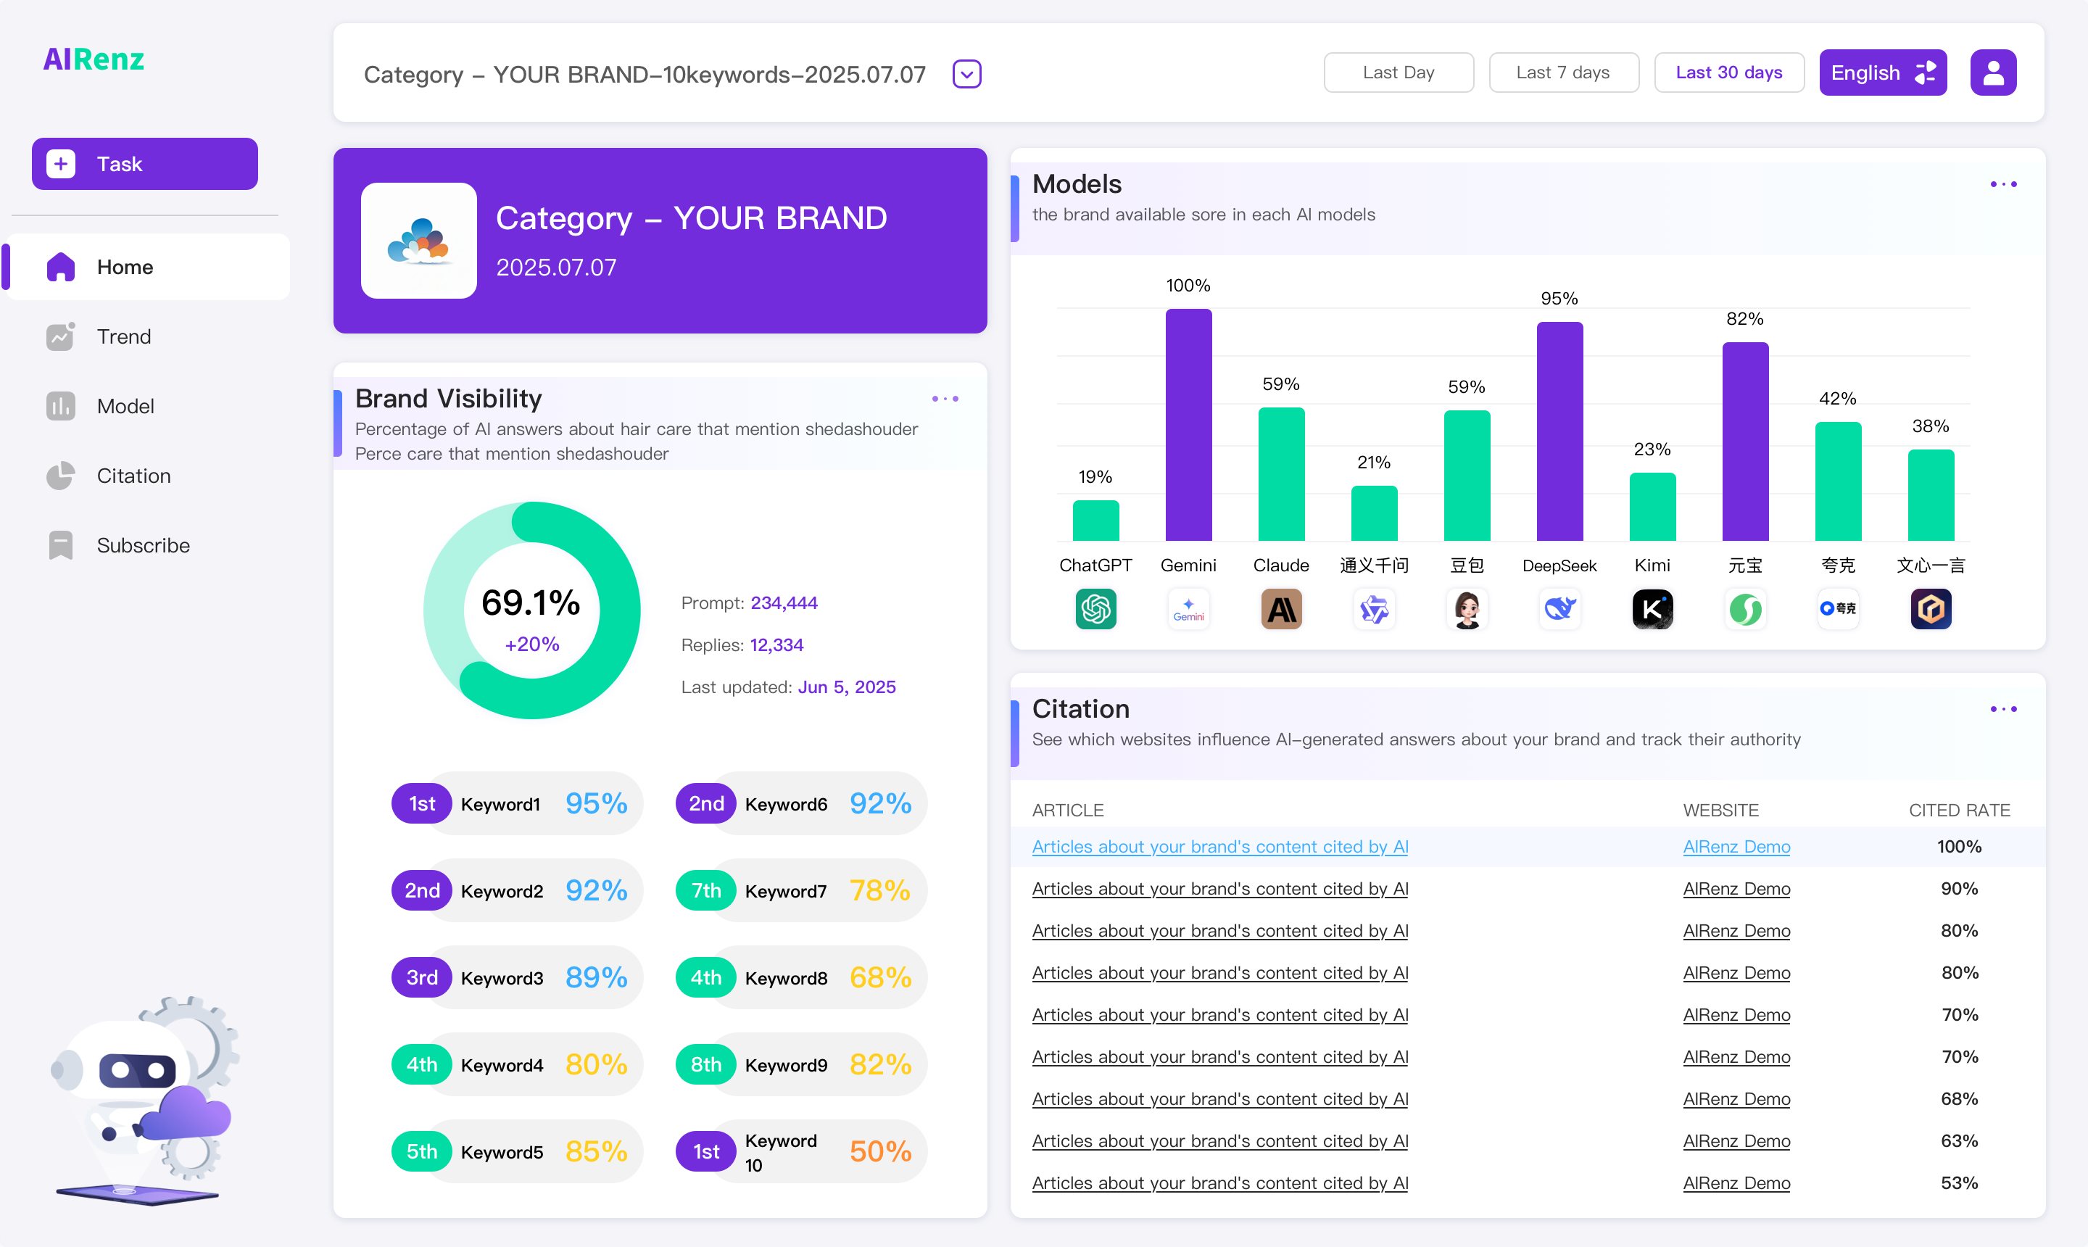Click the Subscribe bookmark icon in the sidebar
Image resolution: width=2088 pixels, height=1247 pixels.
(60, 545)
